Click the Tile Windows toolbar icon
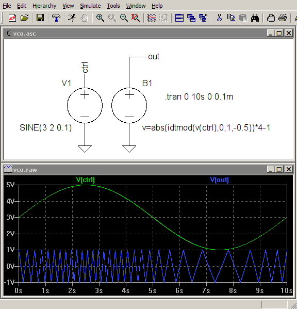 [179, 18]
